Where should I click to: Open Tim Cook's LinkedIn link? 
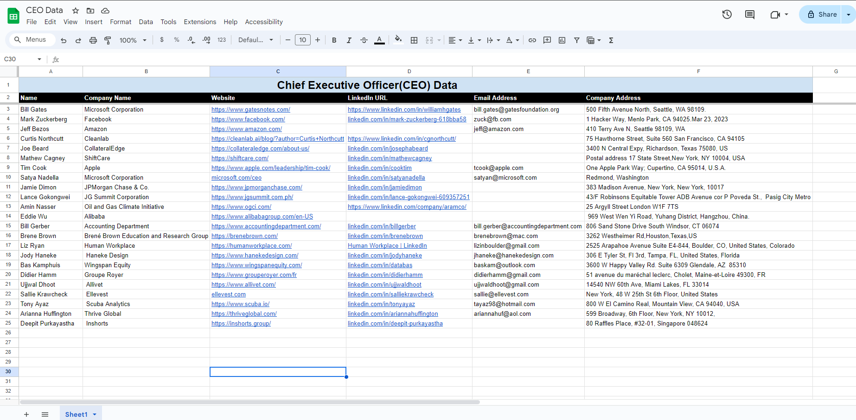pyautogui.click(x=380, y=168)
